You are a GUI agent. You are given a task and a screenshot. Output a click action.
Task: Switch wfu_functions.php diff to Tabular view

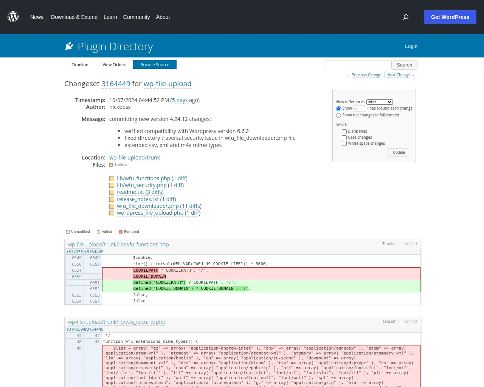(389, 244)
